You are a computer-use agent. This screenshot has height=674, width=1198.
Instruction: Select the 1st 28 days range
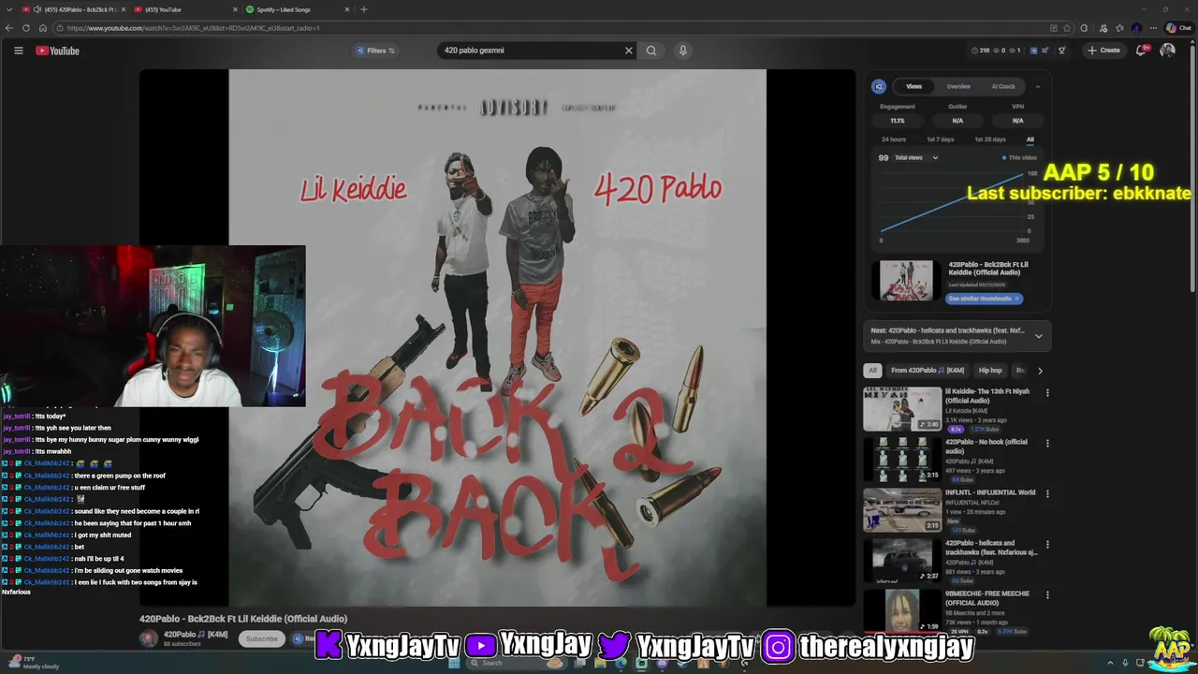point(990,139)
